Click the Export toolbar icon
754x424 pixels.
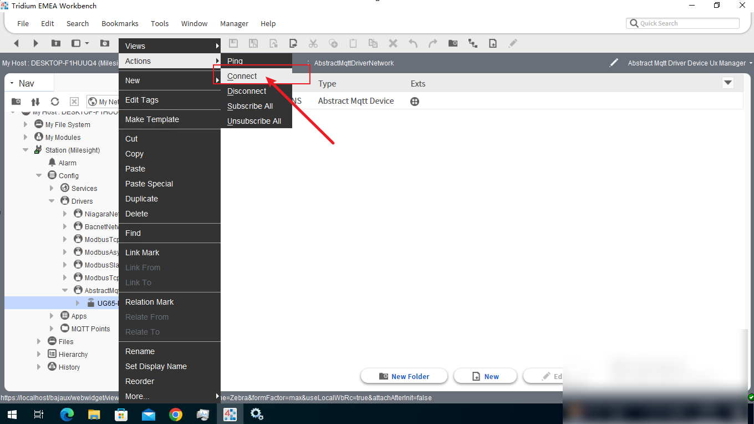[293, 43]
